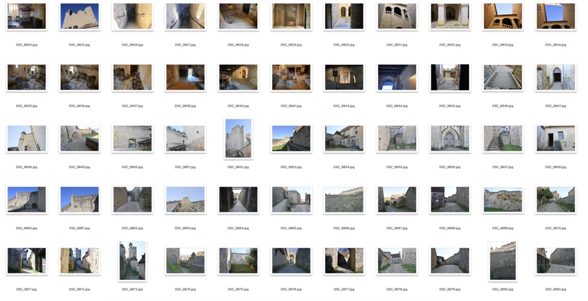Viewport: 588px width, 301px height.
Task: Select the DSC_9838.jpg image preview
Action: pyautogui.click(x=185, y=78)
